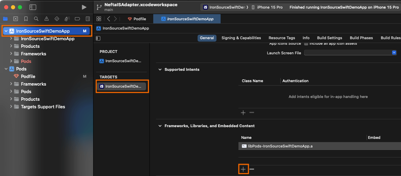Expand the Products folder under IronSourceSwiftDemoApp

coord(11,46)
